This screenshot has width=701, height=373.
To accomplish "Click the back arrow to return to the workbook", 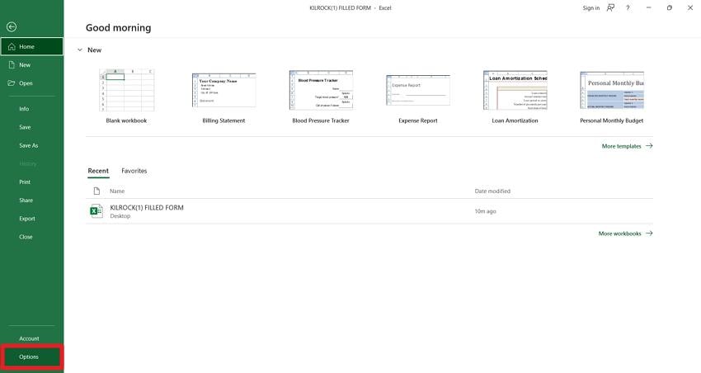I will click(12, 27).
